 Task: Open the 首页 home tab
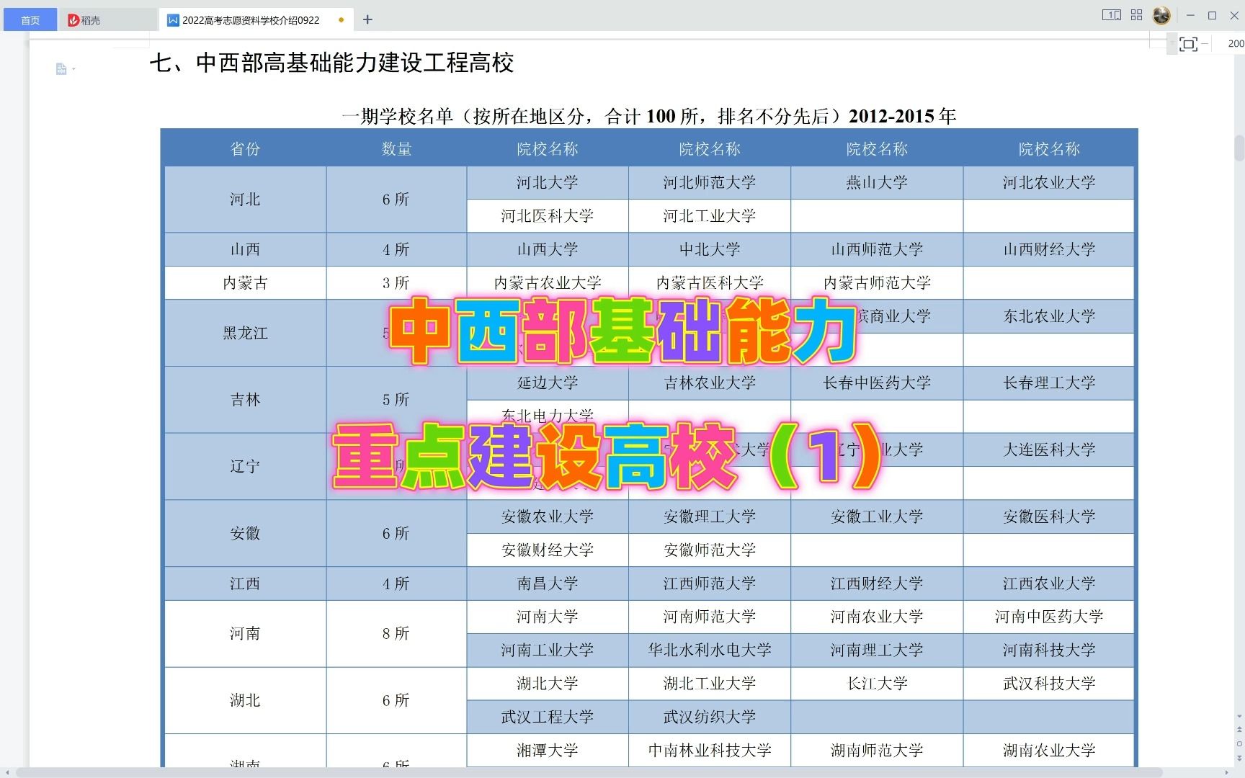[30, 20]
